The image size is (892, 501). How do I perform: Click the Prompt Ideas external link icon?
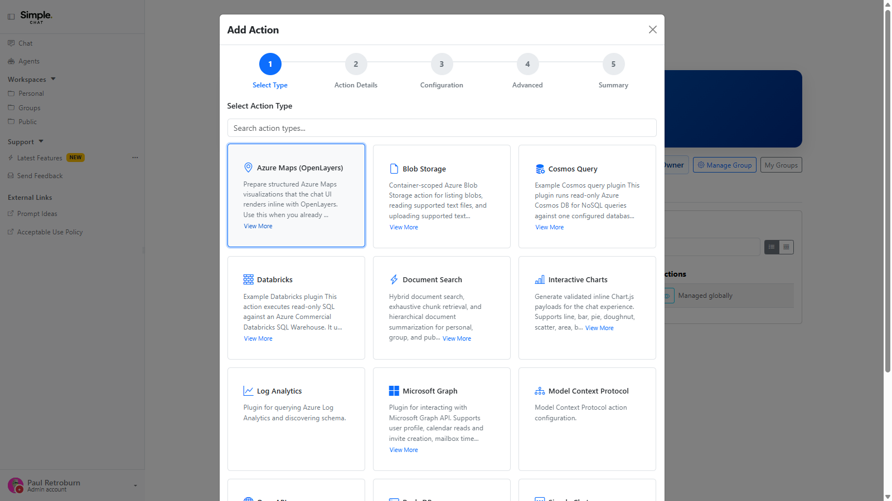point(11,213)
